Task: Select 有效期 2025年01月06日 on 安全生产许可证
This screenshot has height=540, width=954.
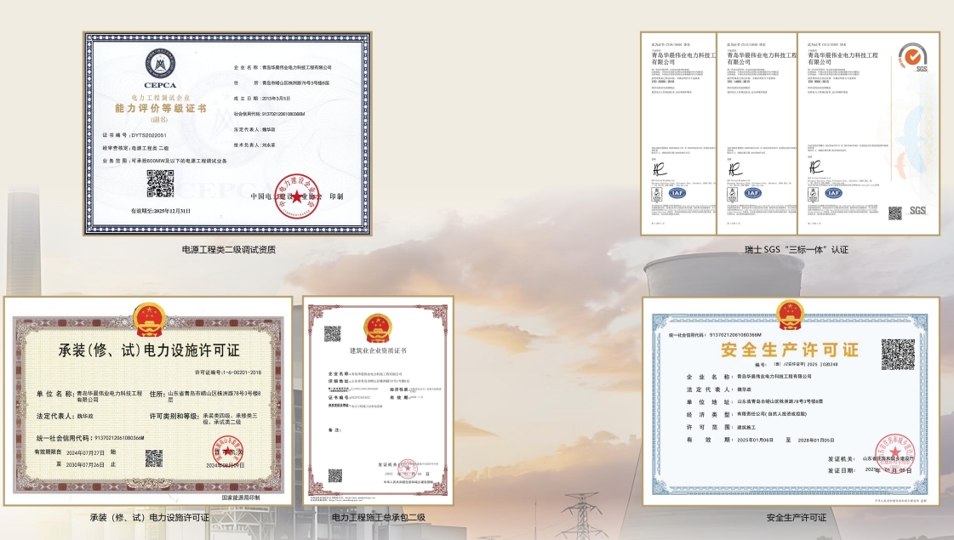Action: point(761,440)
